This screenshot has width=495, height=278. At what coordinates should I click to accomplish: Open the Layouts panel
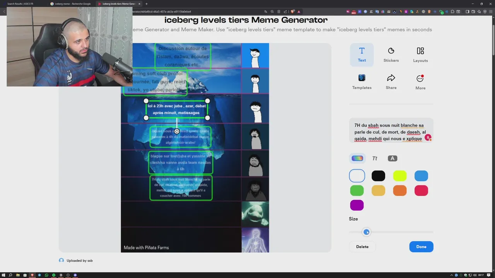pos(420,54)
